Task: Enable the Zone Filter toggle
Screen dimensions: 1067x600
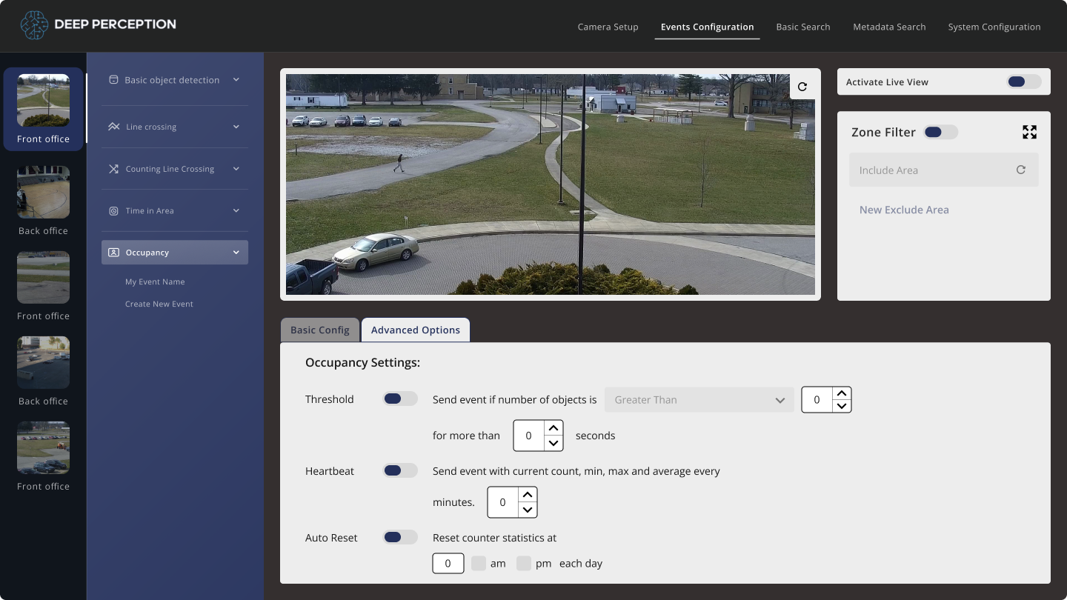Action: 941,132
